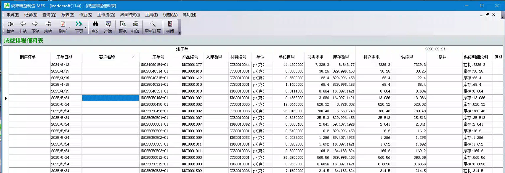This screenshot has height=173, width=505.
Task: Open the 报表(P) menu
Action: 68,15
